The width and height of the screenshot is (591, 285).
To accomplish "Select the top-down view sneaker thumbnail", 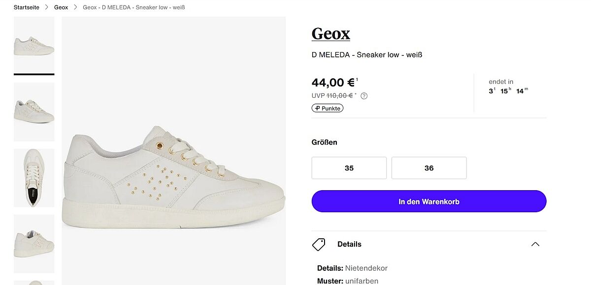I will 34,178.
